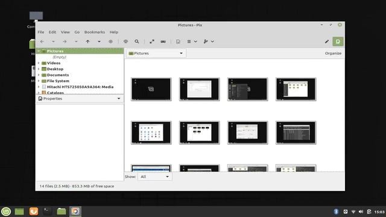Open Bluetooth tray icon
The width and height of the screenshot is (386, 217).
(336, 212)
